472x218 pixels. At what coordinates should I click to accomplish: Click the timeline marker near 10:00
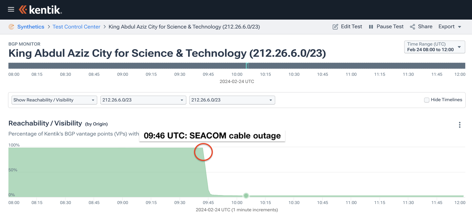[247, 66]
